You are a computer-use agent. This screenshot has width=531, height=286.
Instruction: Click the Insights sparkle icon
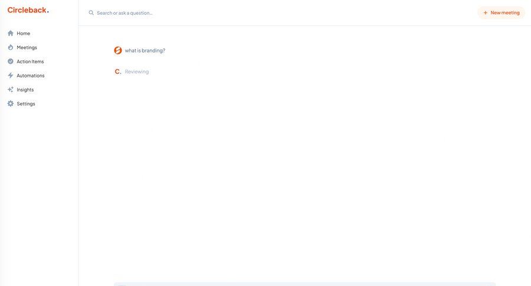click(11, 90)
